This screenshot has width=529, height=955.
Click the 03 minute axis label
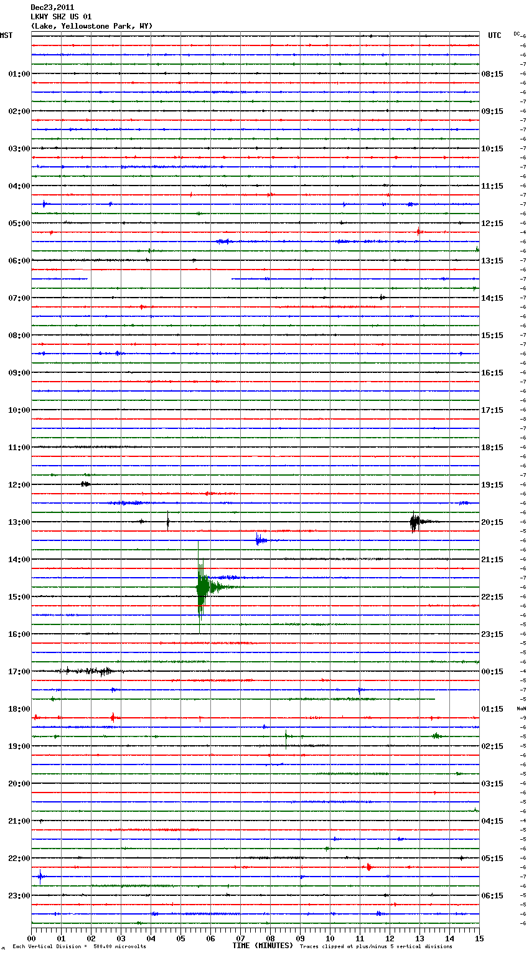[121, 938]
